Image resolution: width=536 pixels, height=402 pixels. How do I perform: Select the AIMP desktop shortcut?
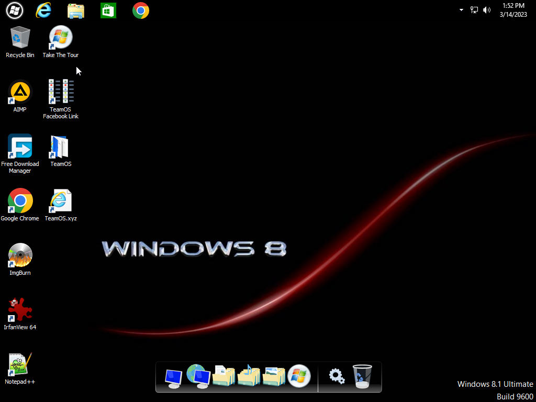click(x=20, y=96)
